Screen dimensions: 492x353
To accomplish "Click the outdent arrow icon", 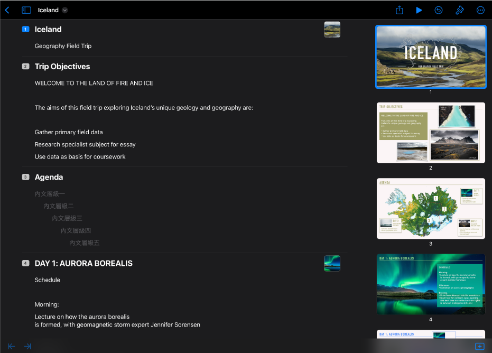I will pos(11,346).
